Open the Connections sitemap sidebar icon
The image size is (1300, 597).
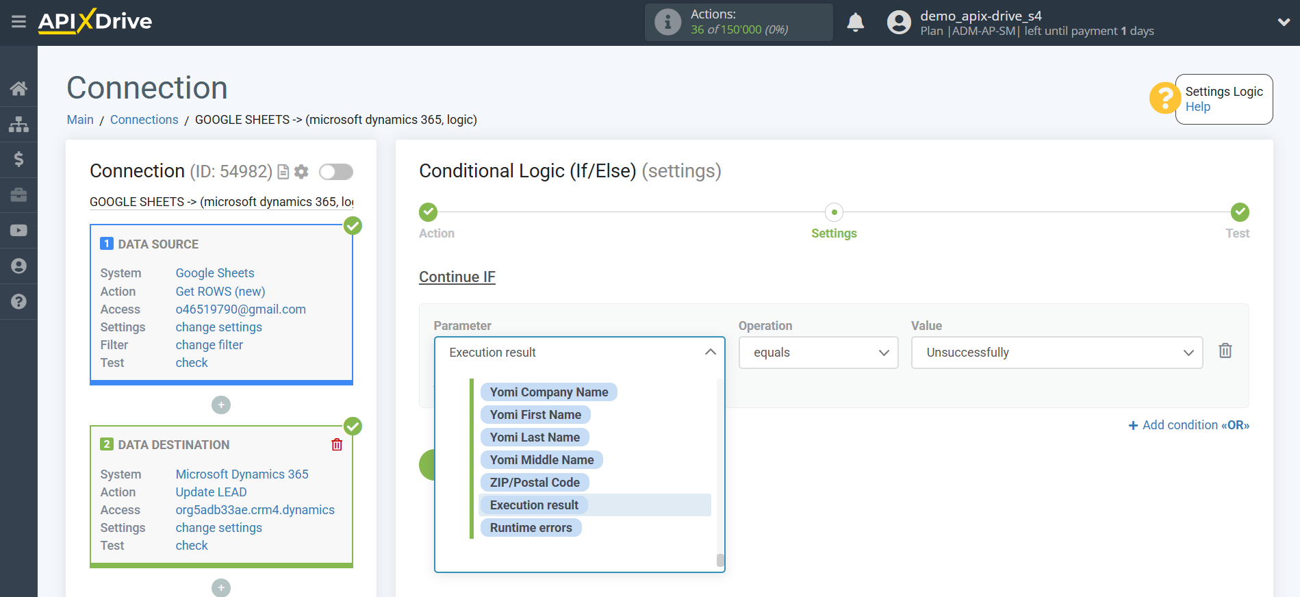point(18,124)
